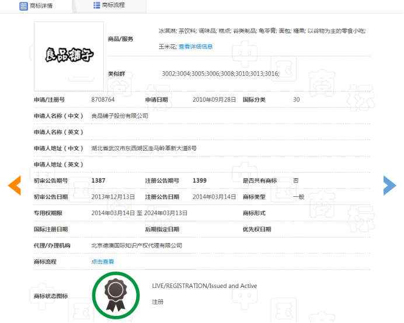Click the 商标流程 tab flow icon
Image resolution: width=404 pixels, height=323 pixels.
click(x=96, y=5)
